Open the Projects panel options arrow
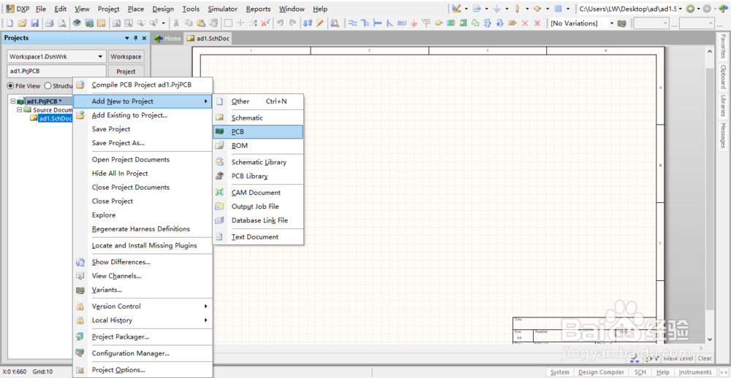The width and height of the screenshot is (731, 378). pyautogui.click(x=126, y=38)
